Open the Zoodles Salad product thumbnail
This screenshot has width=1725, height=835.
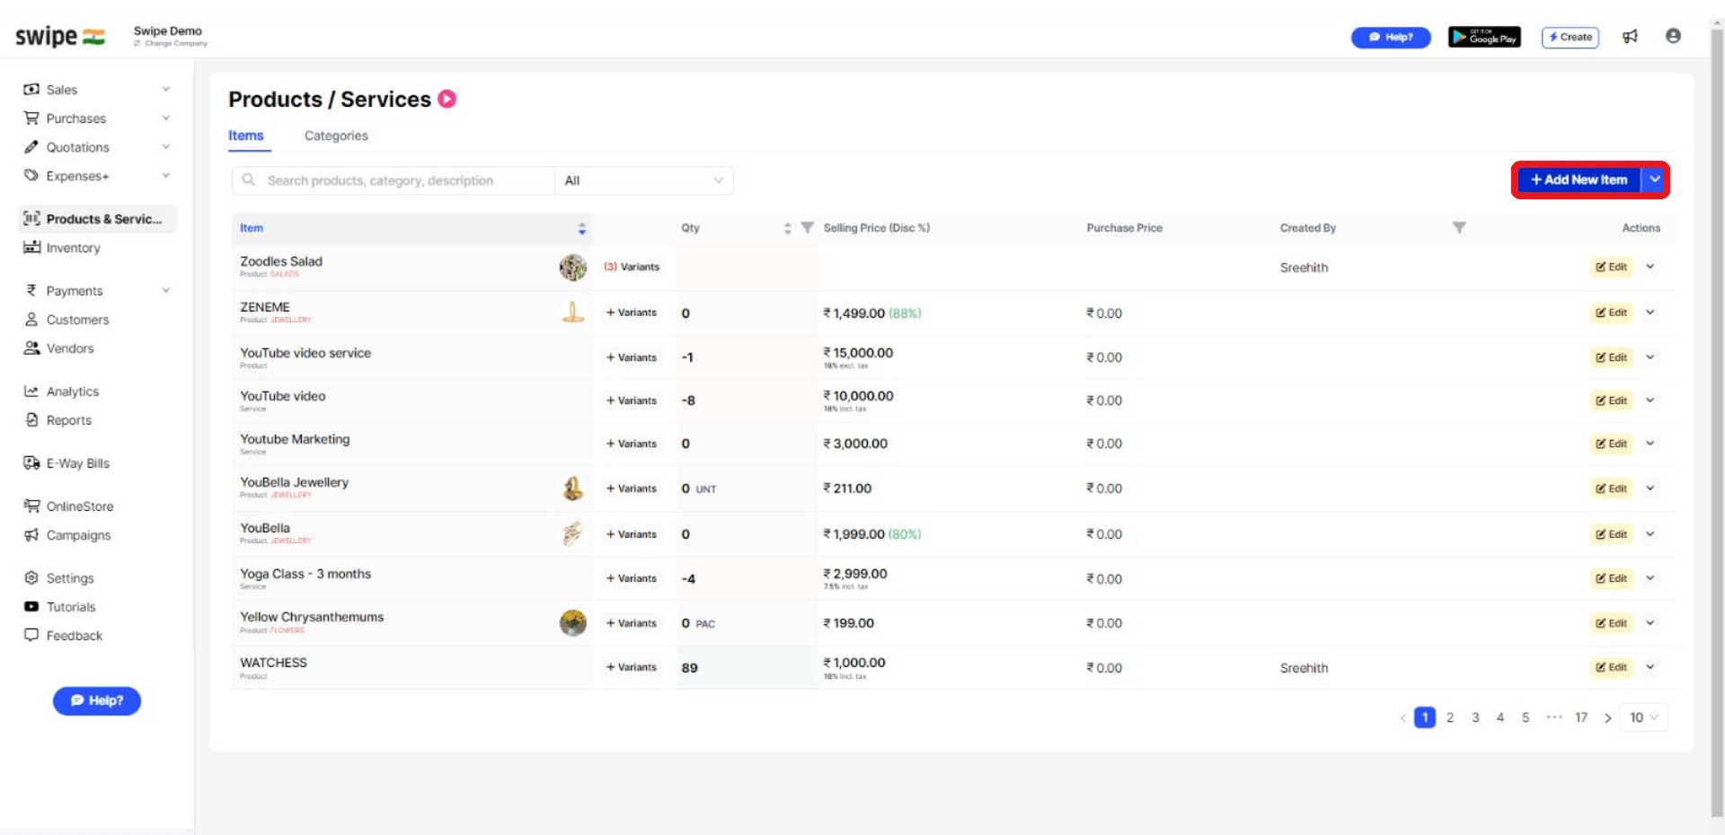[572, 267]
